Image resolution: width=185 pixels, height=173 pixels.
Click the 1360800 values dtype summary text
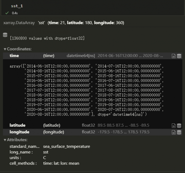click(47, 38)
